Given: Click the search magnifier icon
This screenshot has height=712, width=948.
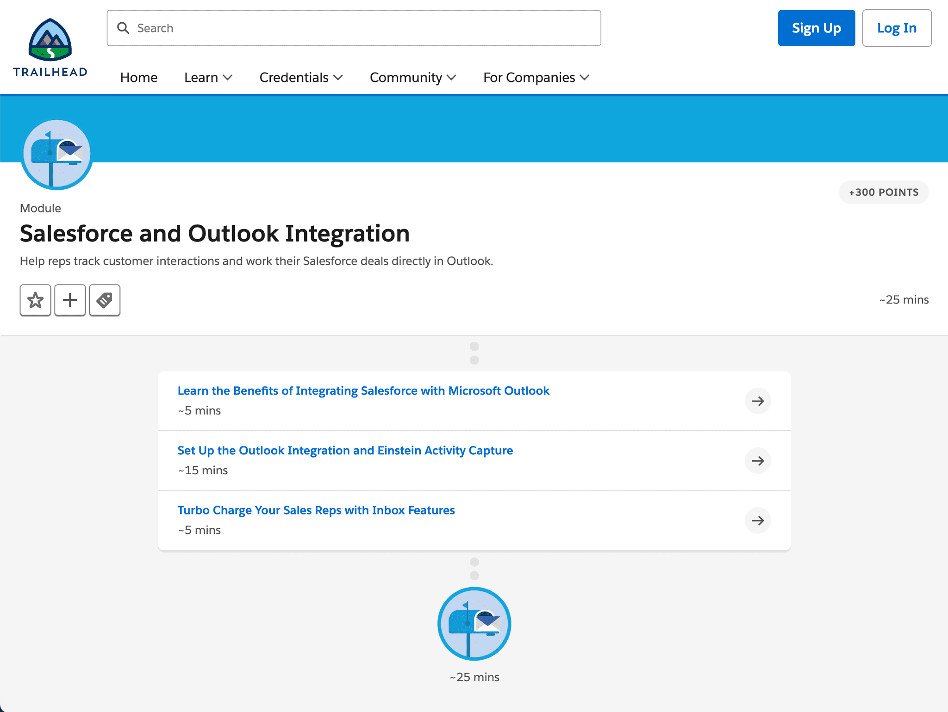Looking at the screenshot, I should 123,28.
